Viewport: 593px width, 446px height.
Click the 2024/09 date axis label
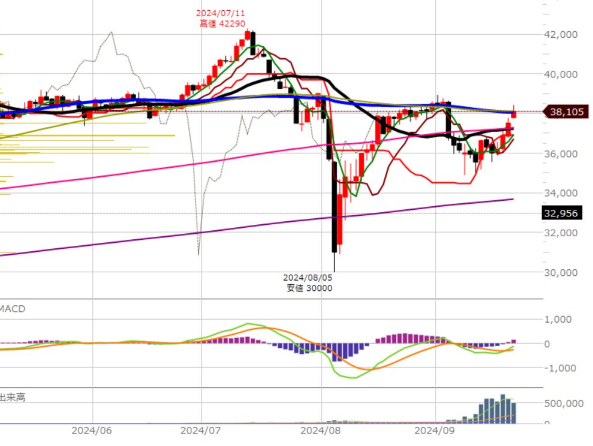pyautogui.click(x=435, y=430)
